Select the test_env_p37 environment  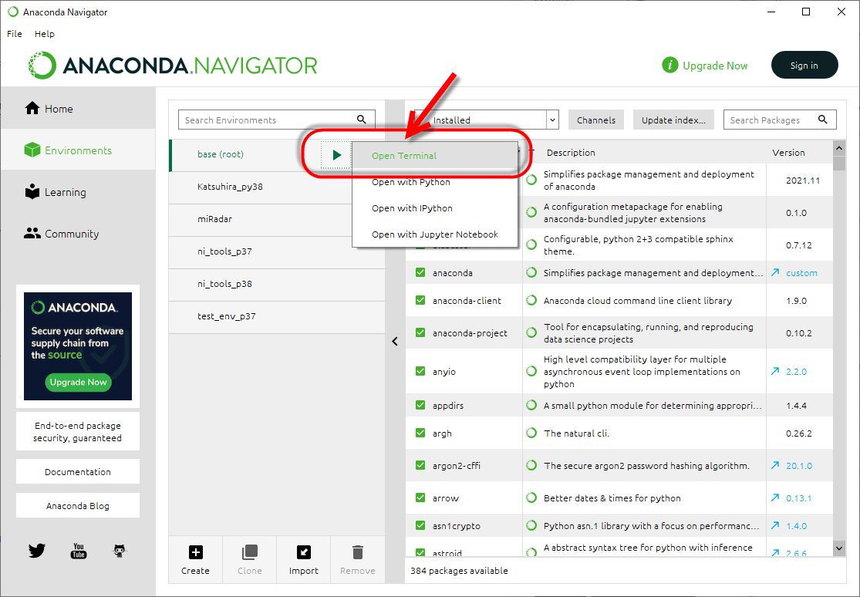point(276,316)
